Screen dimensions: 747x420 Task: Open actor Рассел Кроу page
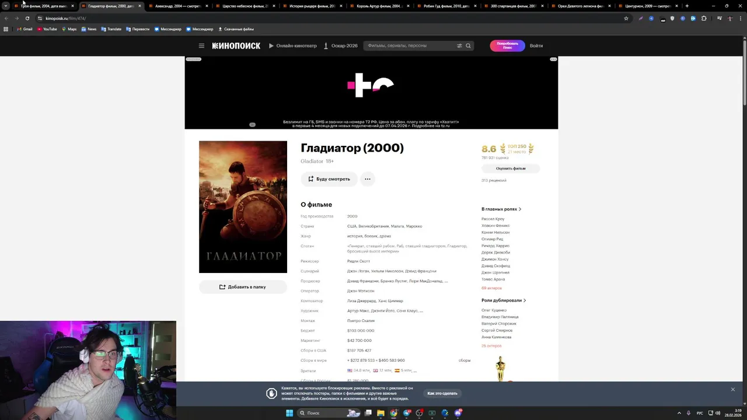click(x=493, y=219)
